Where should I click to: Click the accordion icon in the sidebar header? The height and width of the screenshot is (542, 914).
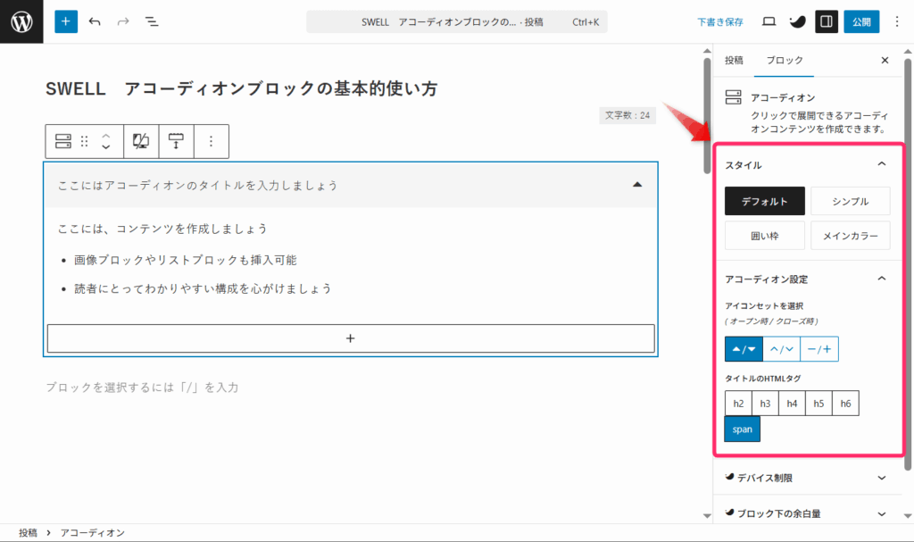(x=734, y=96)
